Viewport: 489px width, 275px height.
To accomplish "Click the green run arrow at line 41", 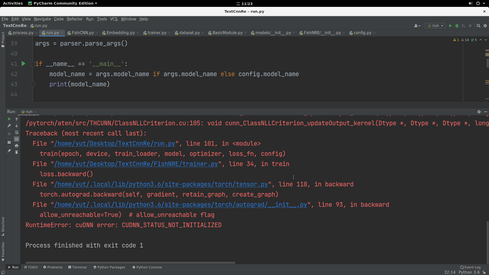I will (23, 64).
